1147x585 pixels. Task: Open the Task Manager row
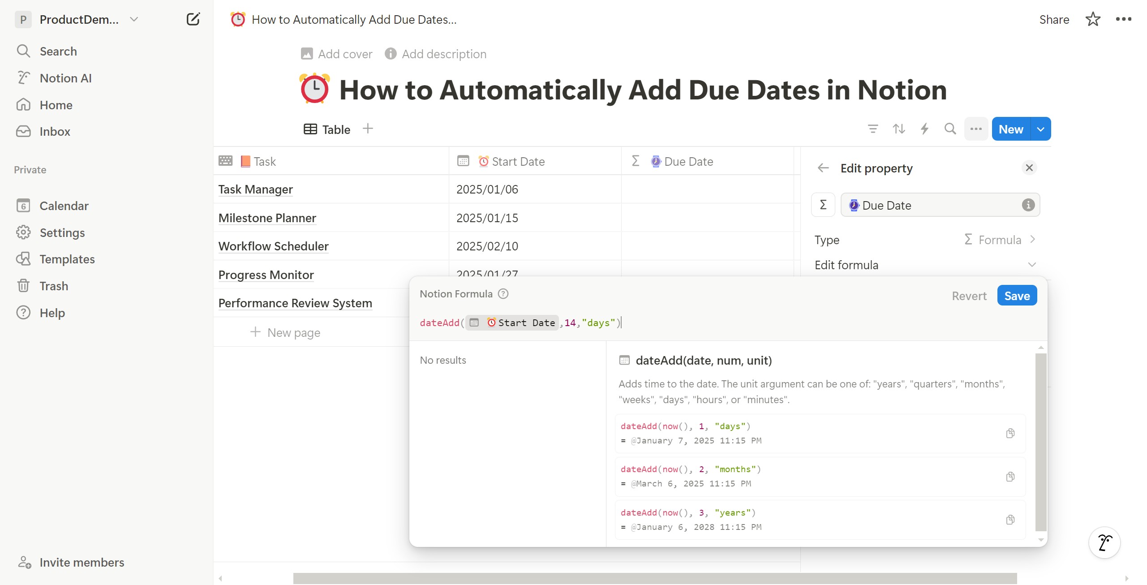[255, 189]
